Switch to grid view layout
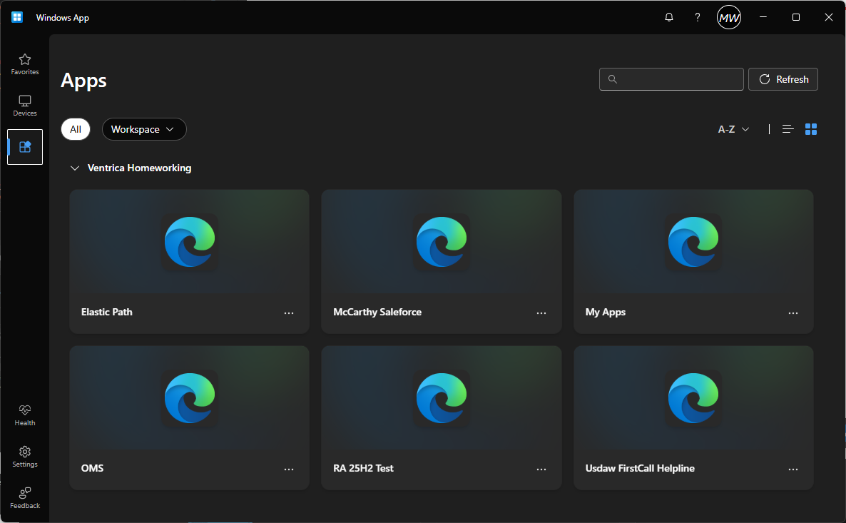This screenshot has width=846, height=523. (811, 129)
